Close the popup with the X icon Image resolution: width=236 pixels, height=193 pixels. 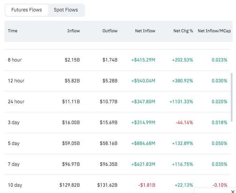click(x=233, y=191)
